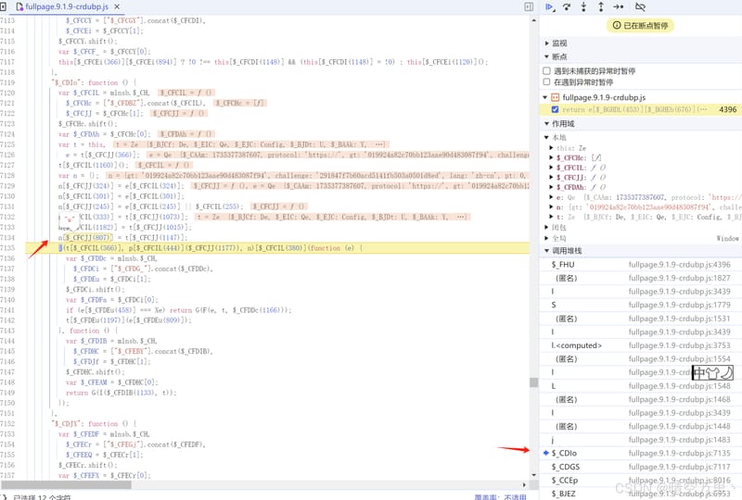Viewport: 742px width, 500px height.
Task: Deactivate all breakpoints
Action: point(640,7)
